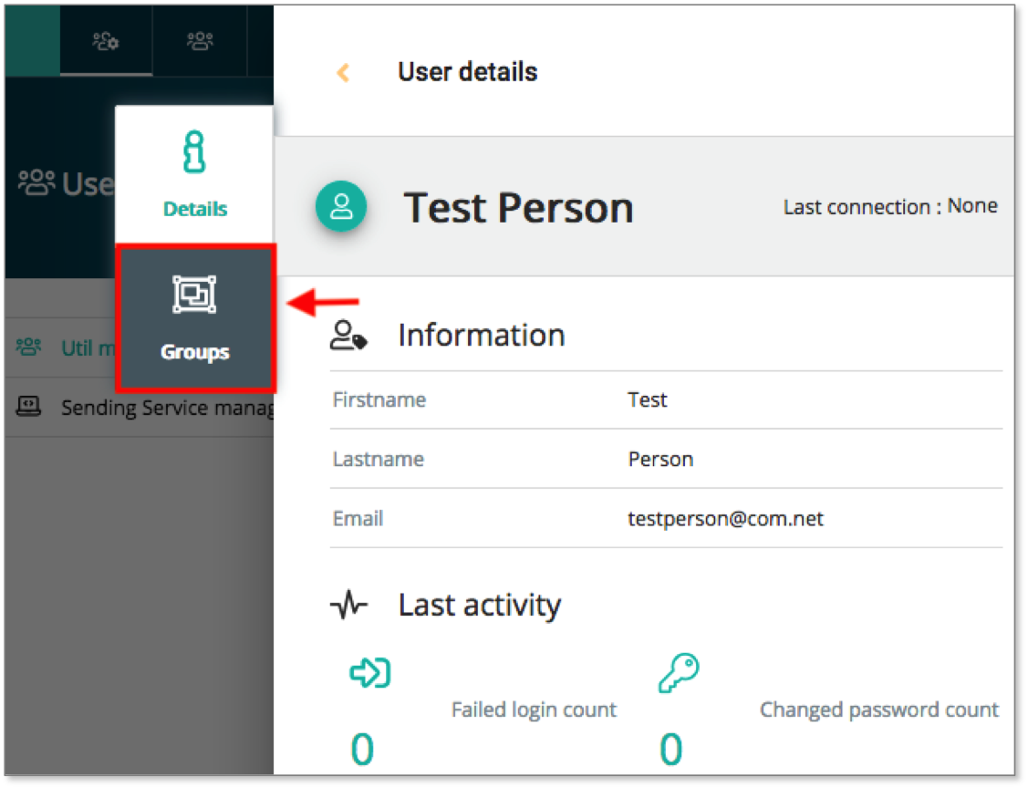Image resolution: width=1028 pixels, height=788 pixels.
Task: Click the User details title
Action: point(467,71)
